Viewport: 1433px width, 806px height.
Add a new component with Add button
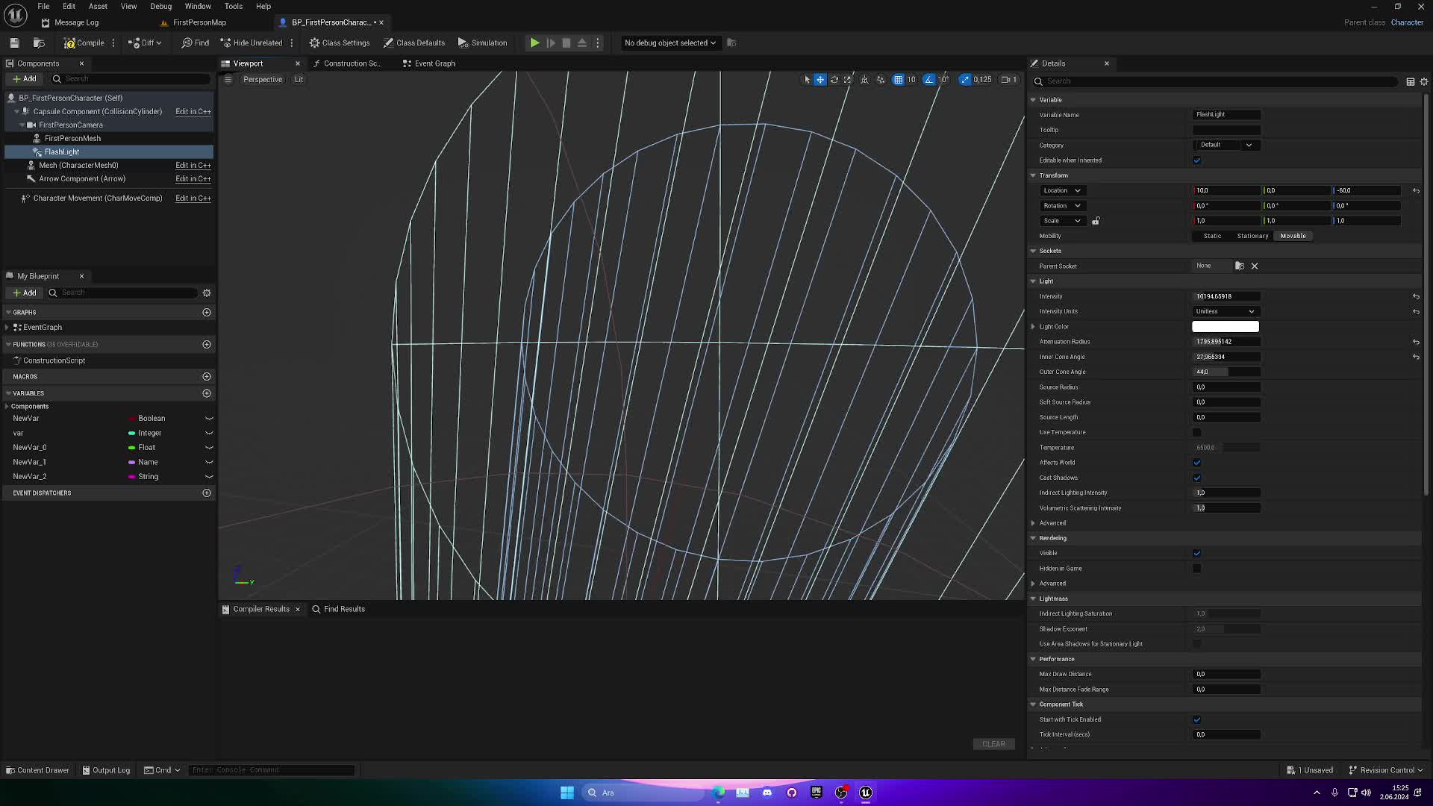click(24, 78)
